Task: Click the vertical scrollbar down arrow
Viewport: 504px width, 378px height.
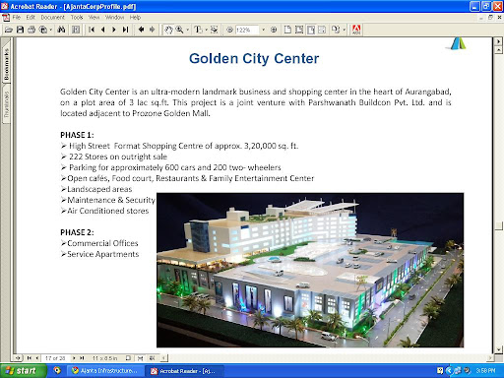Action: [x=498, y=350]
